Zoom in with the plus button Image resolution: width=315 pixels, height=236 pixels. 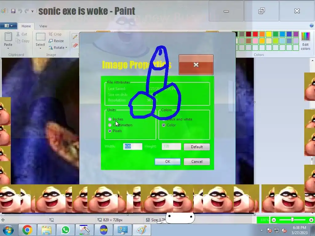pos(311,220)
